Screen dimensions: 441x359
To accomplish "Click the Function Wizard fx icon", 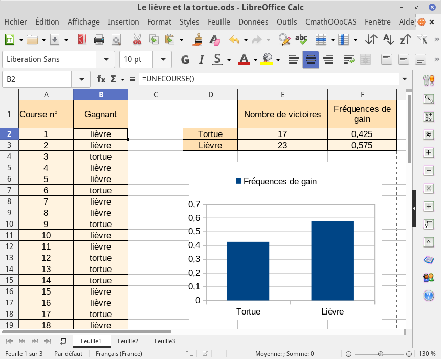I will coord(101,79).
